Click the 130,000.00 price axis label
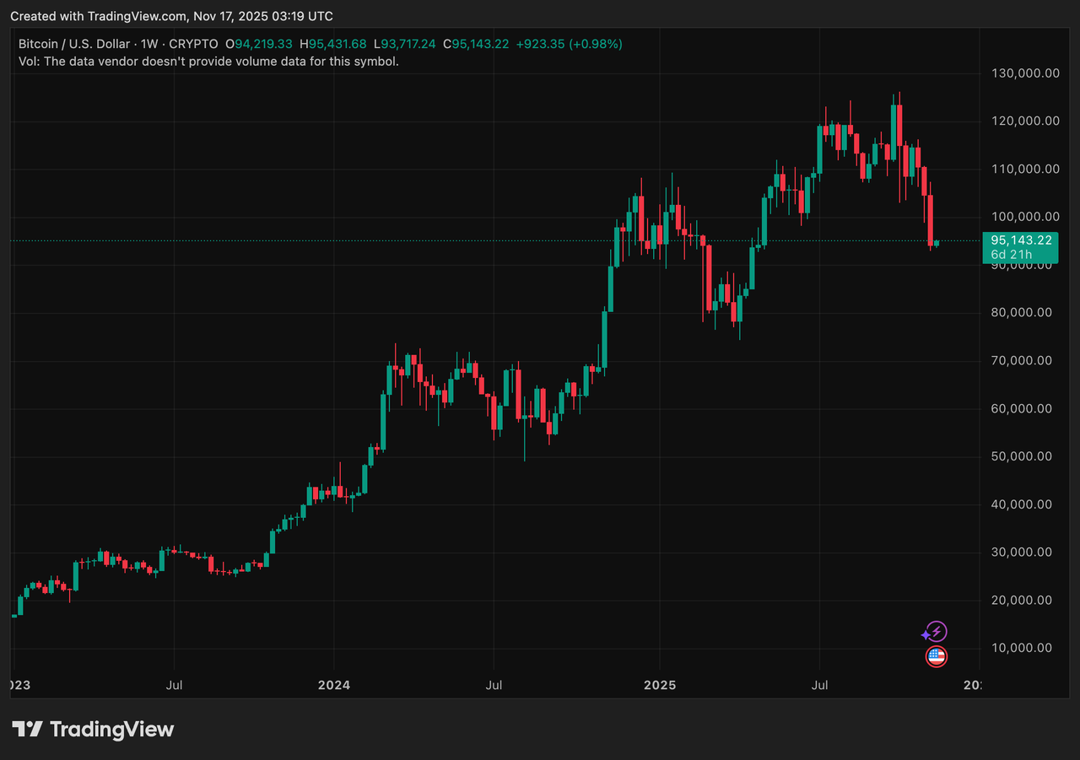 [1024, 73]
